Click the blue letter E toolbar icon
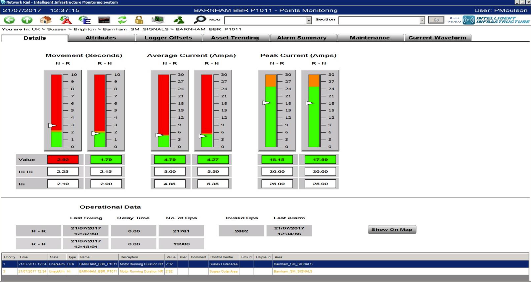This screenshot has width=531, height=282. (84, 20)
